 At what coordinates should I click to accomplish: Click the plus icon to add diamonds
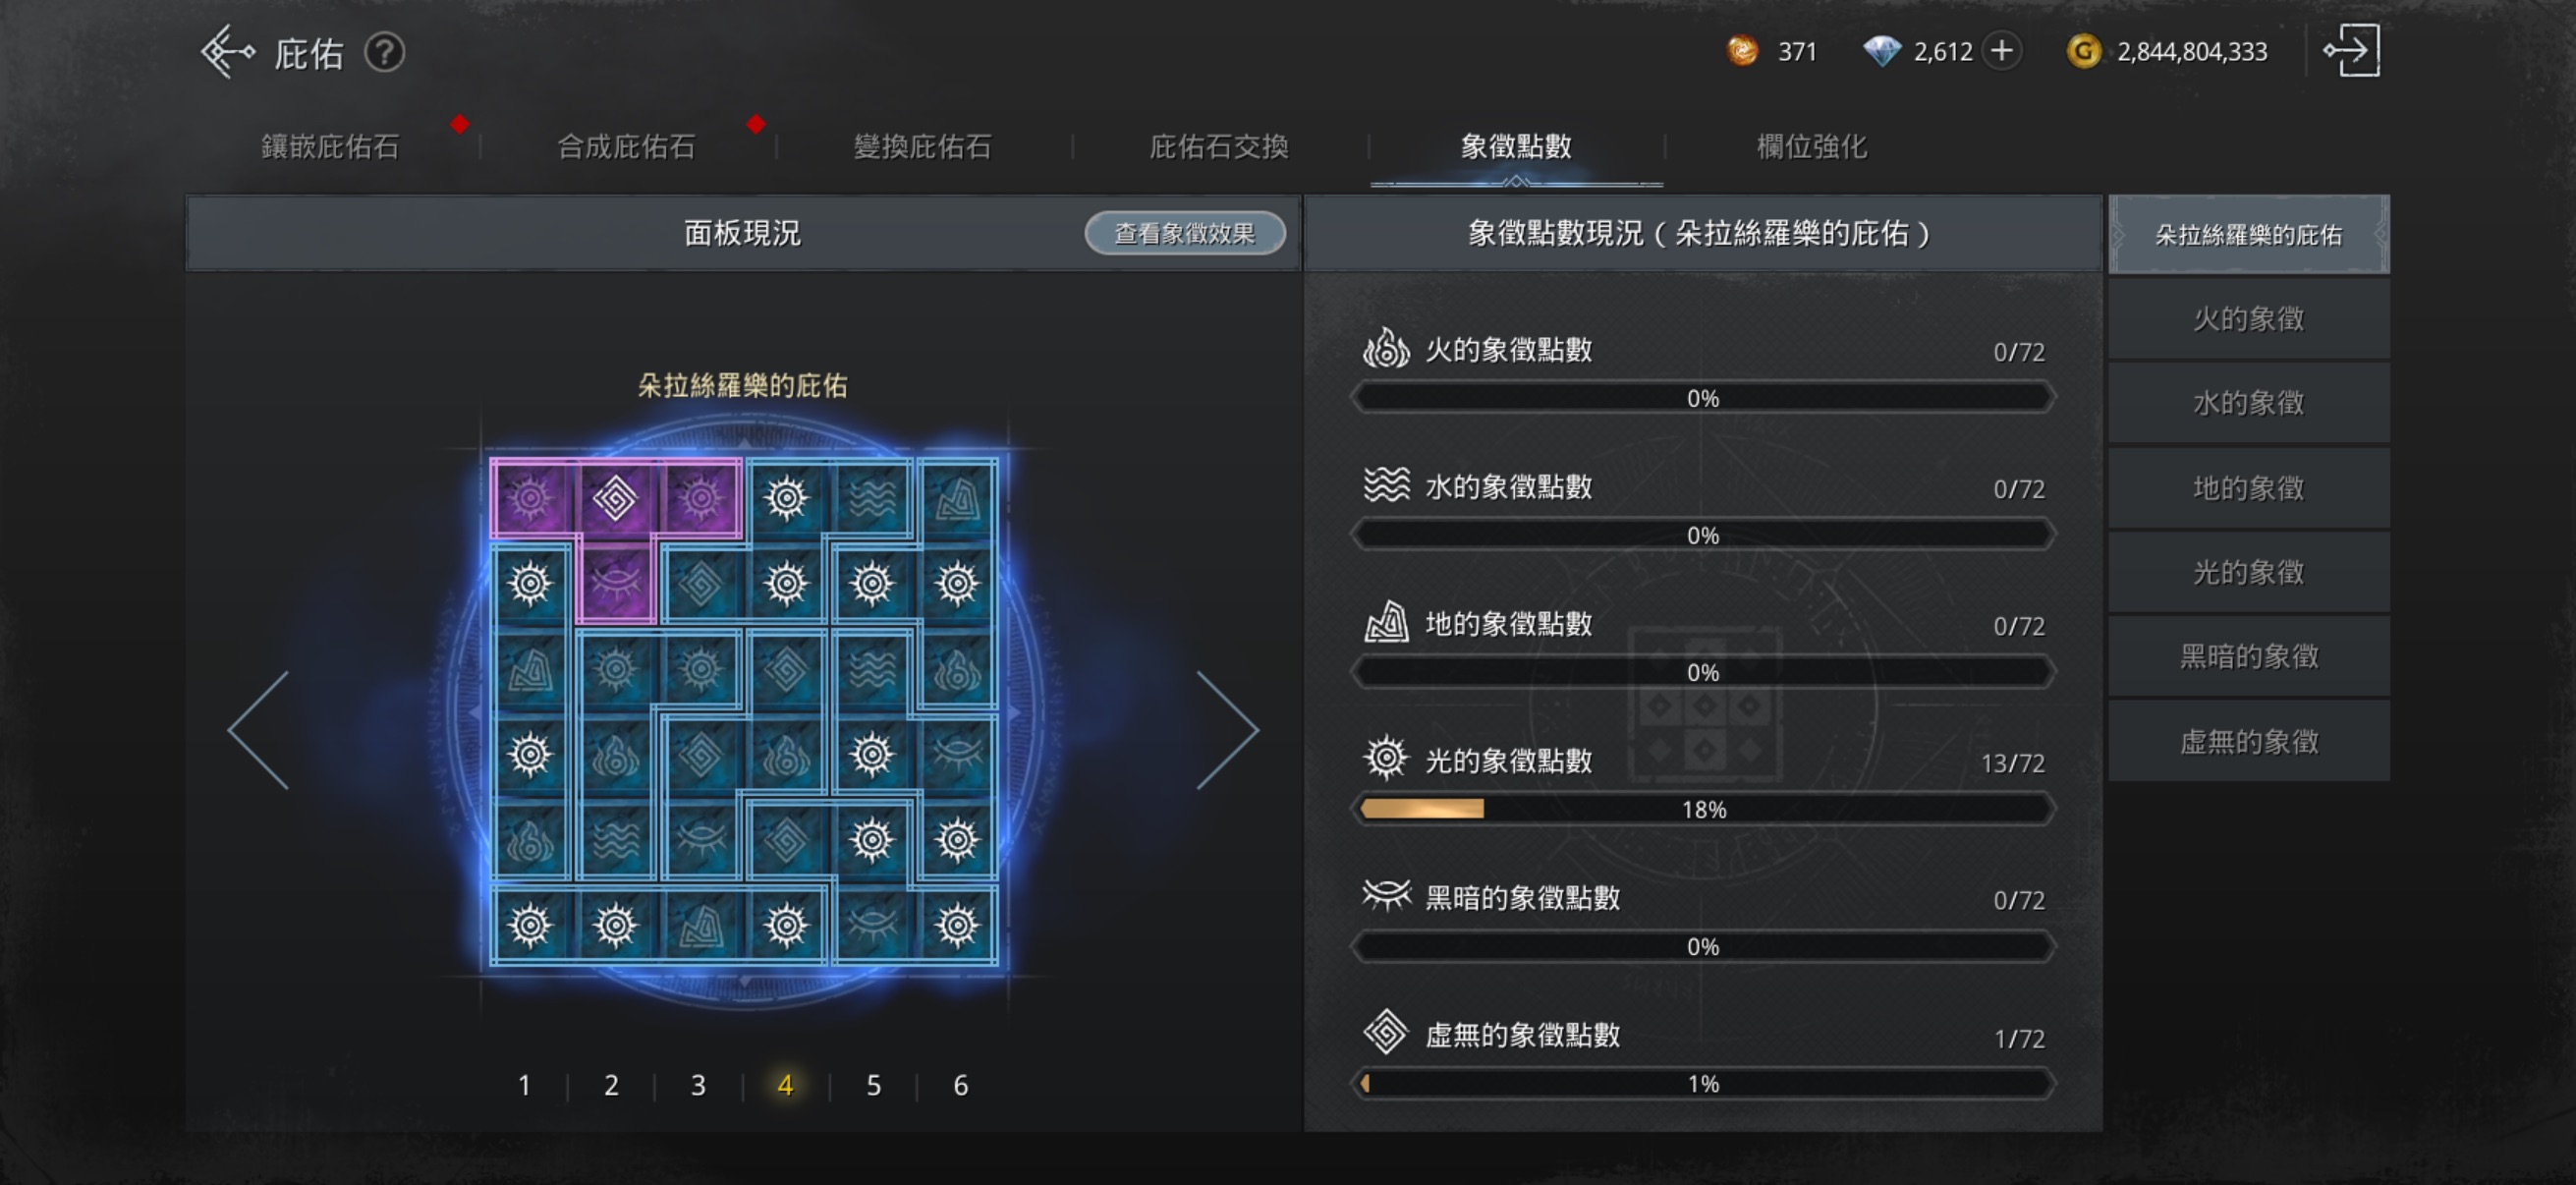pyautogui.click(x=2001, y=51)
